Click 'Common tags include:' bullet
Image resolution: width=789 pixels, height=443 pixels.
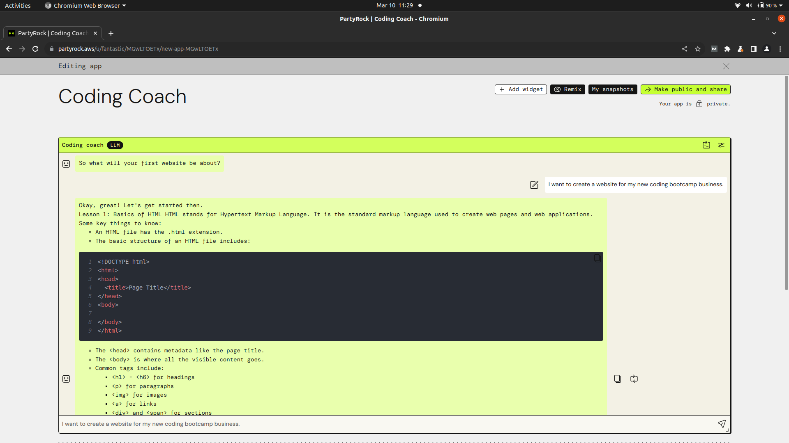click(x=129, y=368)
